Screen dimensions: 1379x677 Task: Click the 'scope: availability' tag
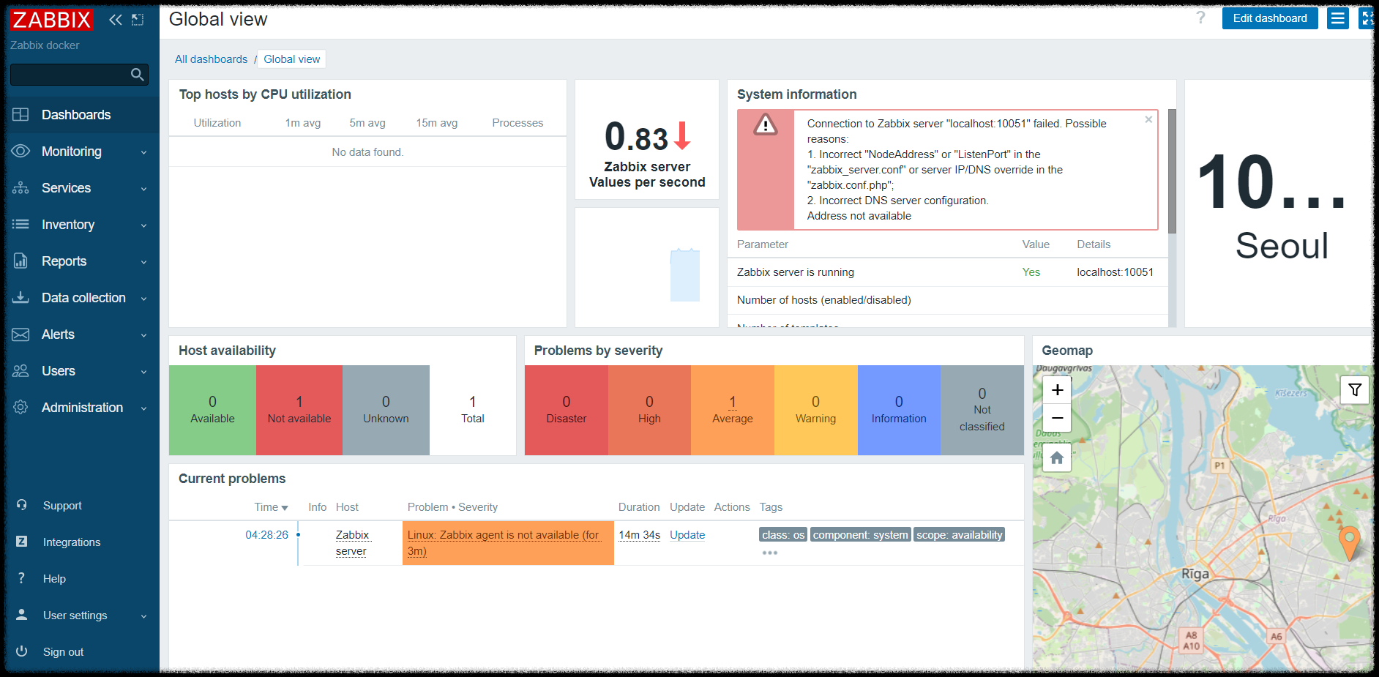(x=959, y=535)
